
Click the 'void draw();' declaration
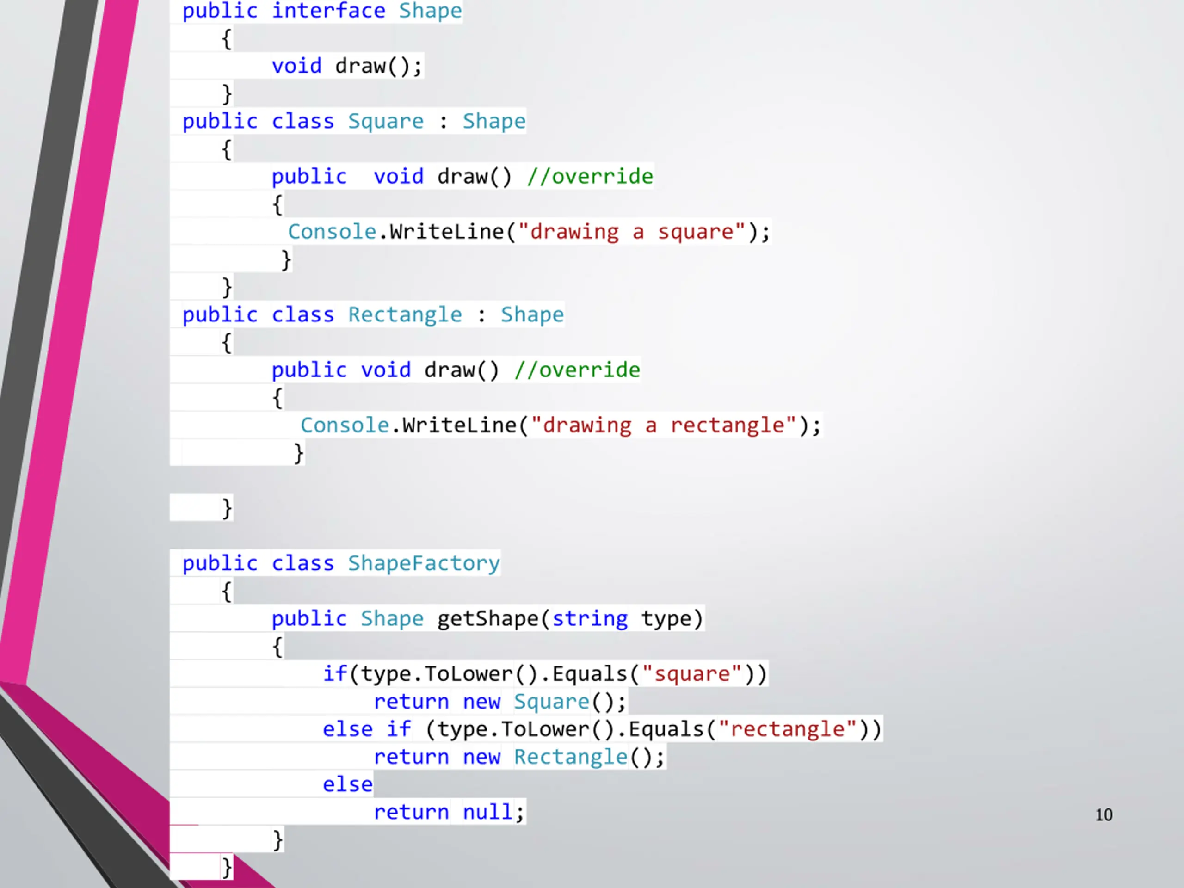347,67
